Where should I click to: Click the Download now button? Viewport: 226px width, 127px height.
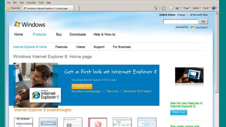pyautogui.click(x=82, y=86)
